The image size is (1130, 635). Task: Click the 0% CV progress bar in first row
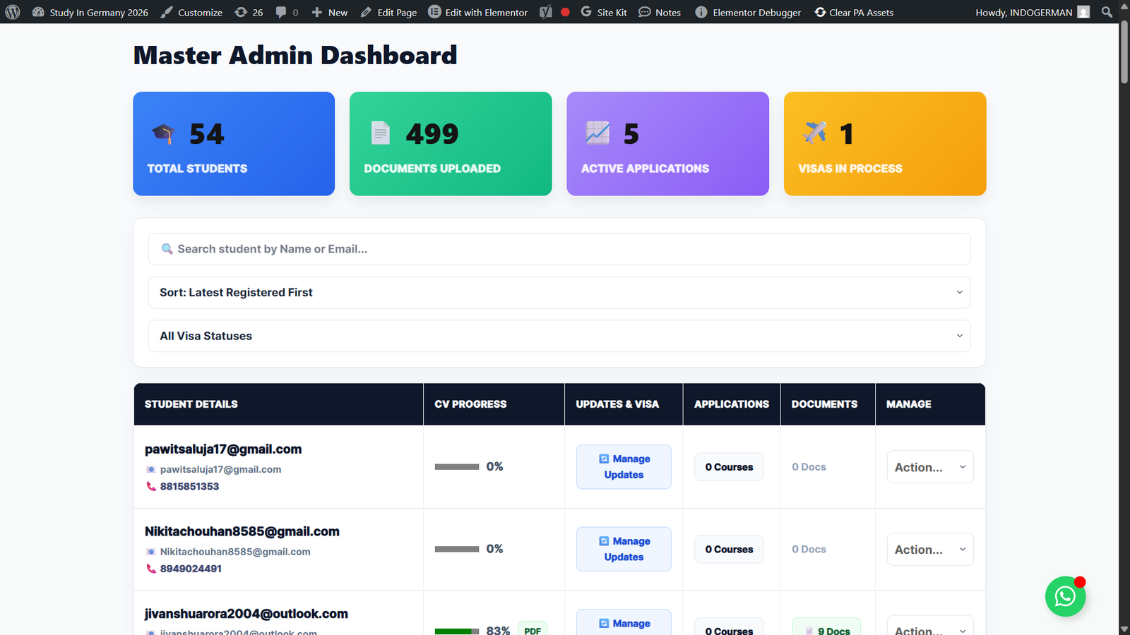[457, 466]
